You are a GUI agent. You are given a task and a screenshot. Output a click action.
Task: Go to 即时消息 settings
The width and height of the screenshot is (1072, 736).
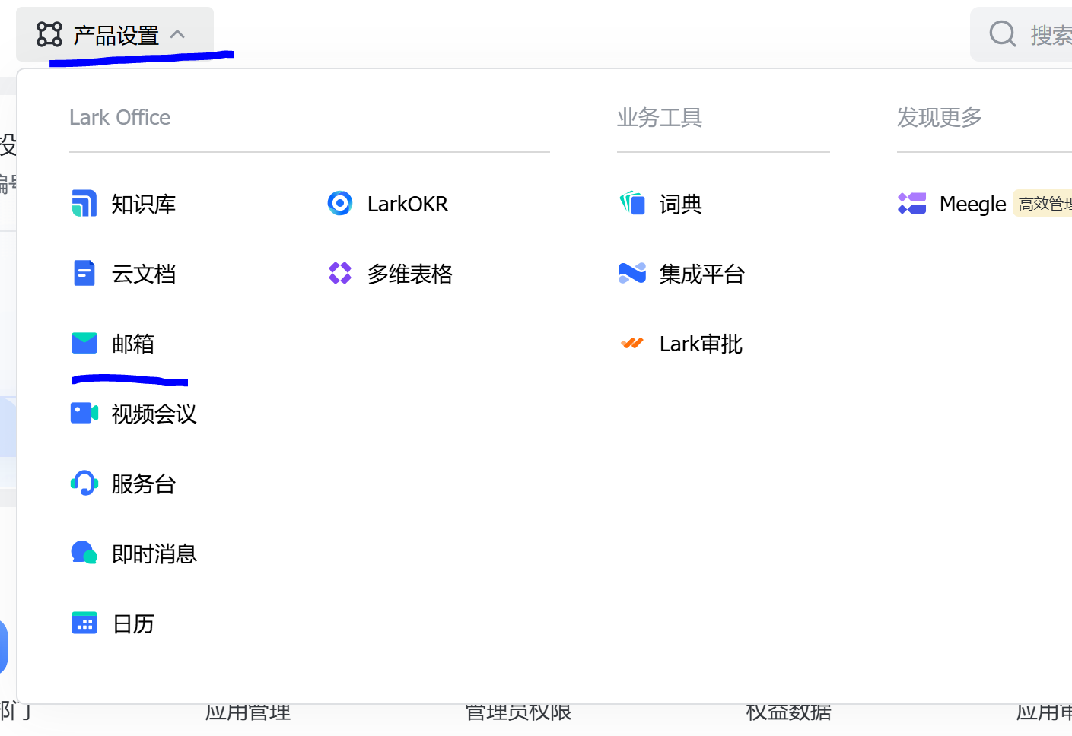click(x=154, y=554)
